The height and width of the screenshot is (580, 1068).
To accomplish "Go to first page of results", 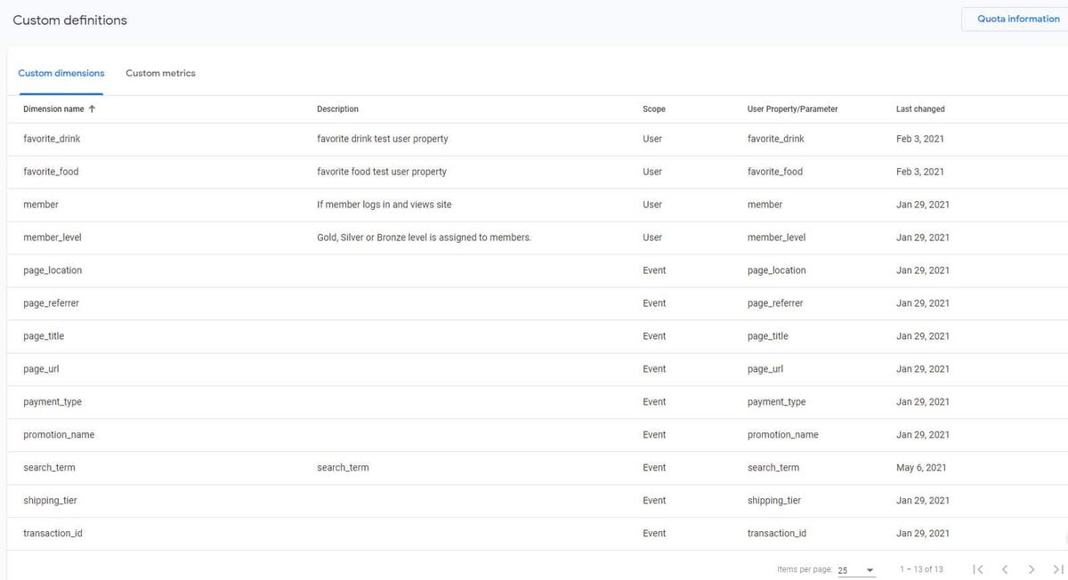I will pyautogui.click(x=978, y=569).
